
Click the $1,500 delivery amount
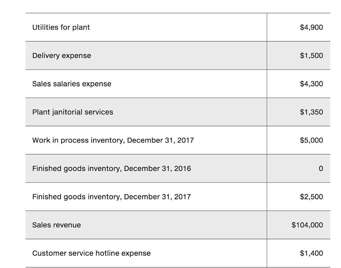click(311, 56)
